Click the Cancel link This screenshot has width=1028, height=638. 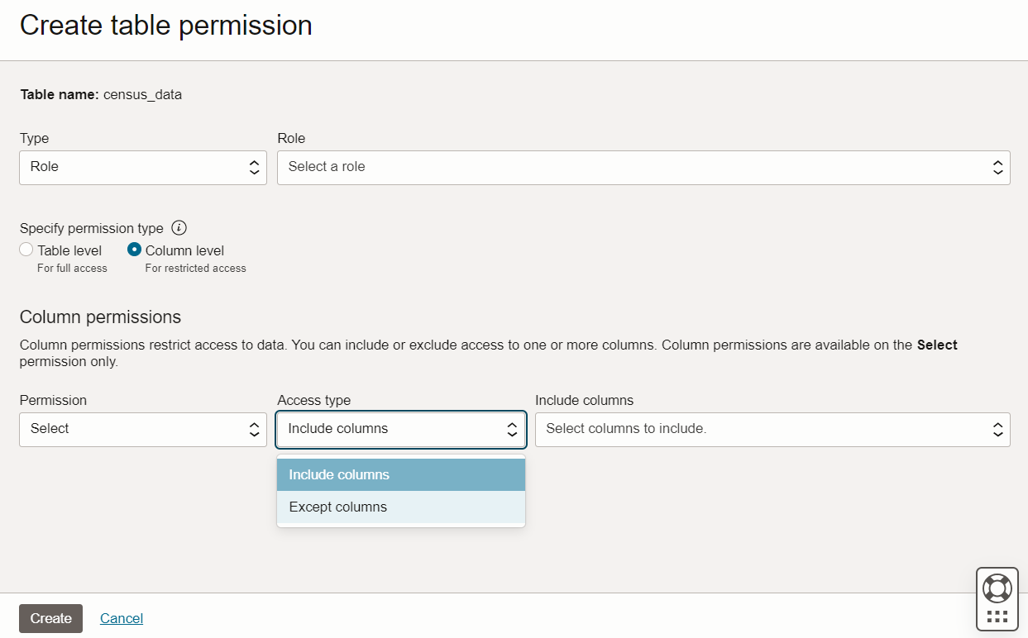(x=121, y=617)
